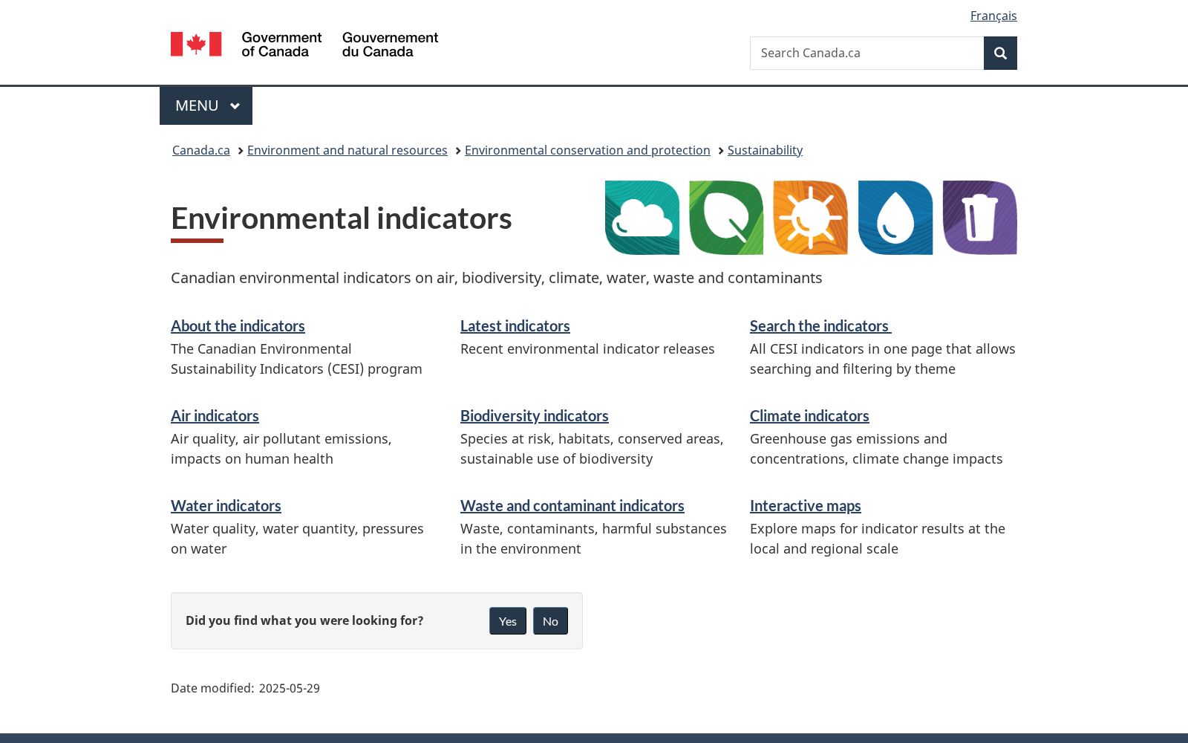Open Search the indicators page
This screenshot has height=743, width=1188.
point(820,325)
